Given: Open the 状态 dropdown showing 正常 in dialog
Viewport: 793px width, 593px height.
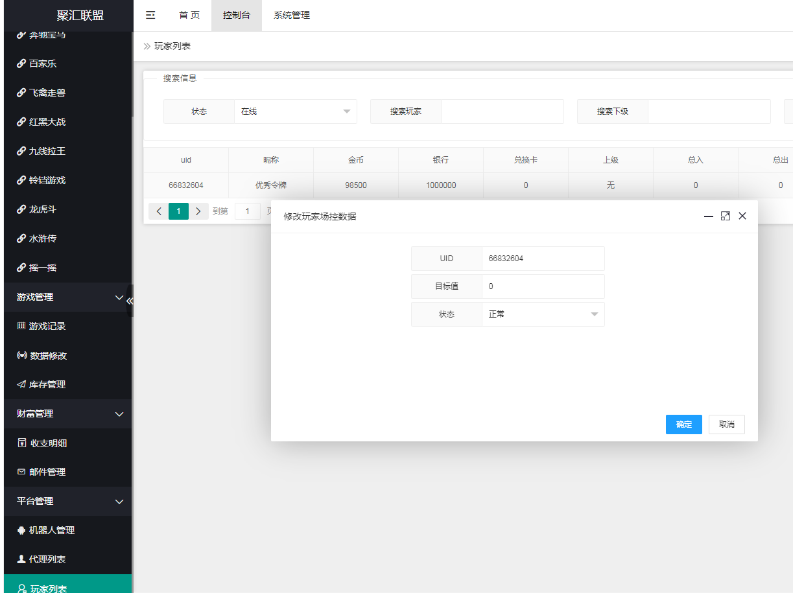Looking at the screenshot, I should tap(543, 314).
